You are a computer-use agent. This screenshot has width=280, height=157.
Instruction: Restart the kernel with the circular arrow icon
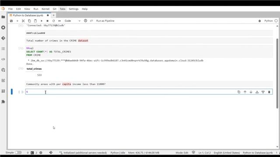pyautogui.click(x=53, y=21)
